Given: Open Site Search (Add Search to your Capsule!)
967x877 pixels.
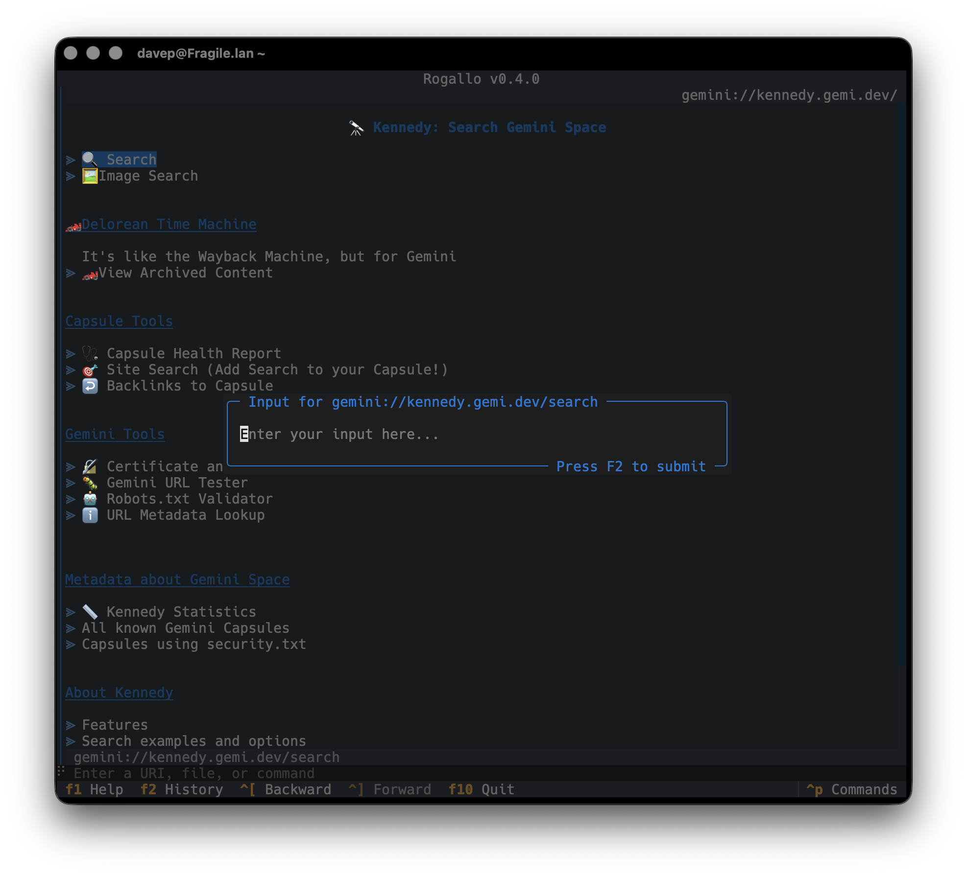Looking at the screenshot, I should (265, 369).
